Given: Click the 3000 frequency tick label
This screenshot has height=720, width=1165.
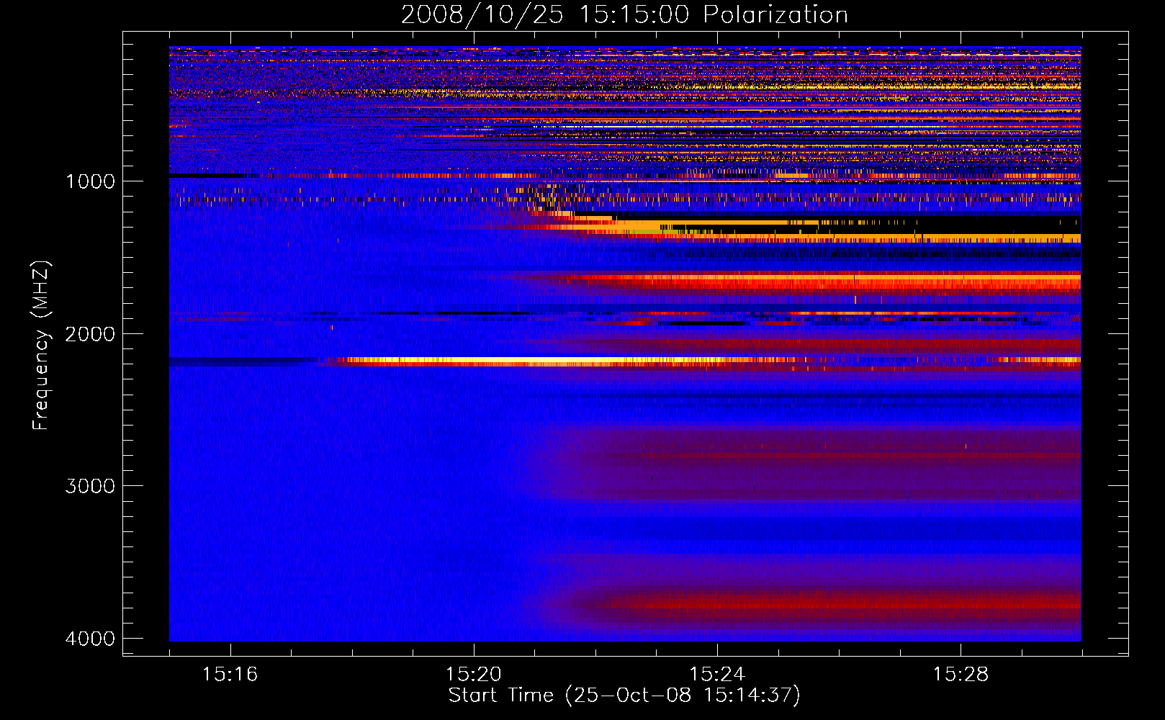Looking at the screenshot, I should pyautogui.click(x=90, y=486).
